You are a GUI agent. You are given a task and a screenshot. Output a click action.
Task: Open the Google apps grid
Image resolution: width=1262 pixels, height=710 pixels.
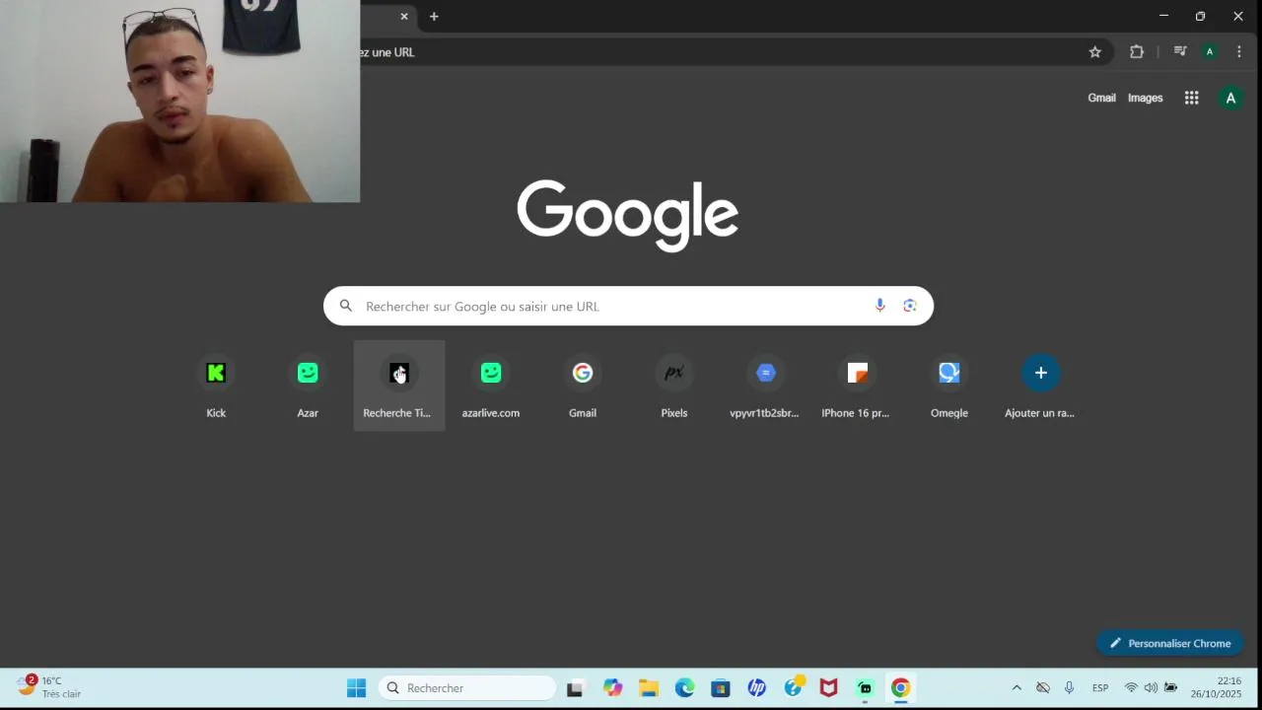point(1192,98)
